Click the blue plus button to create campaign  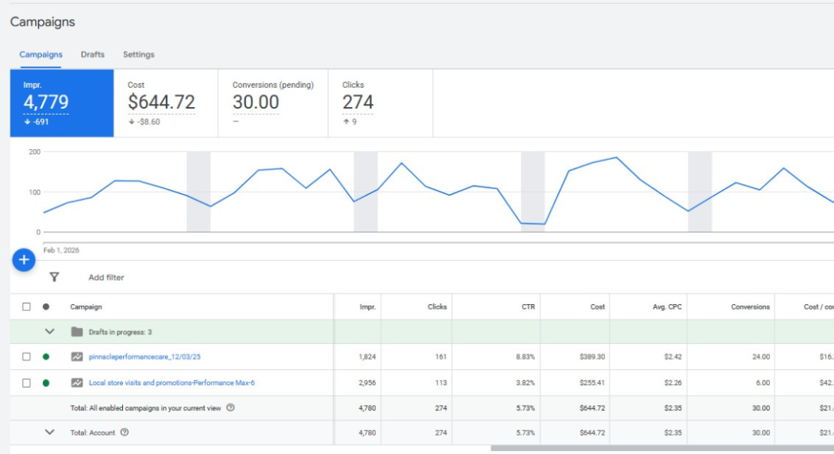click(24, 260)
